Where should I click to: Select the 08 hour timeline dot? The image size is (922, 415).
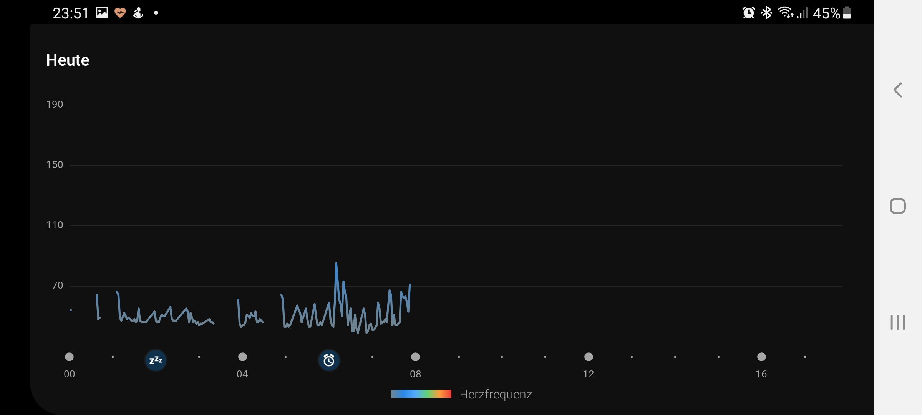click(x=415, y=357)
